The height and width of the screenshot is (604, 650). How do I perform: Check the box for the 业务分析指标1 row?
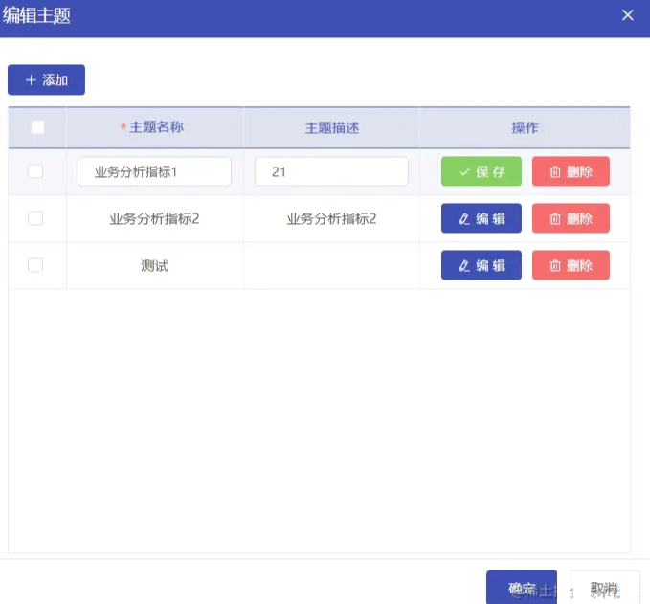point(35,171)
